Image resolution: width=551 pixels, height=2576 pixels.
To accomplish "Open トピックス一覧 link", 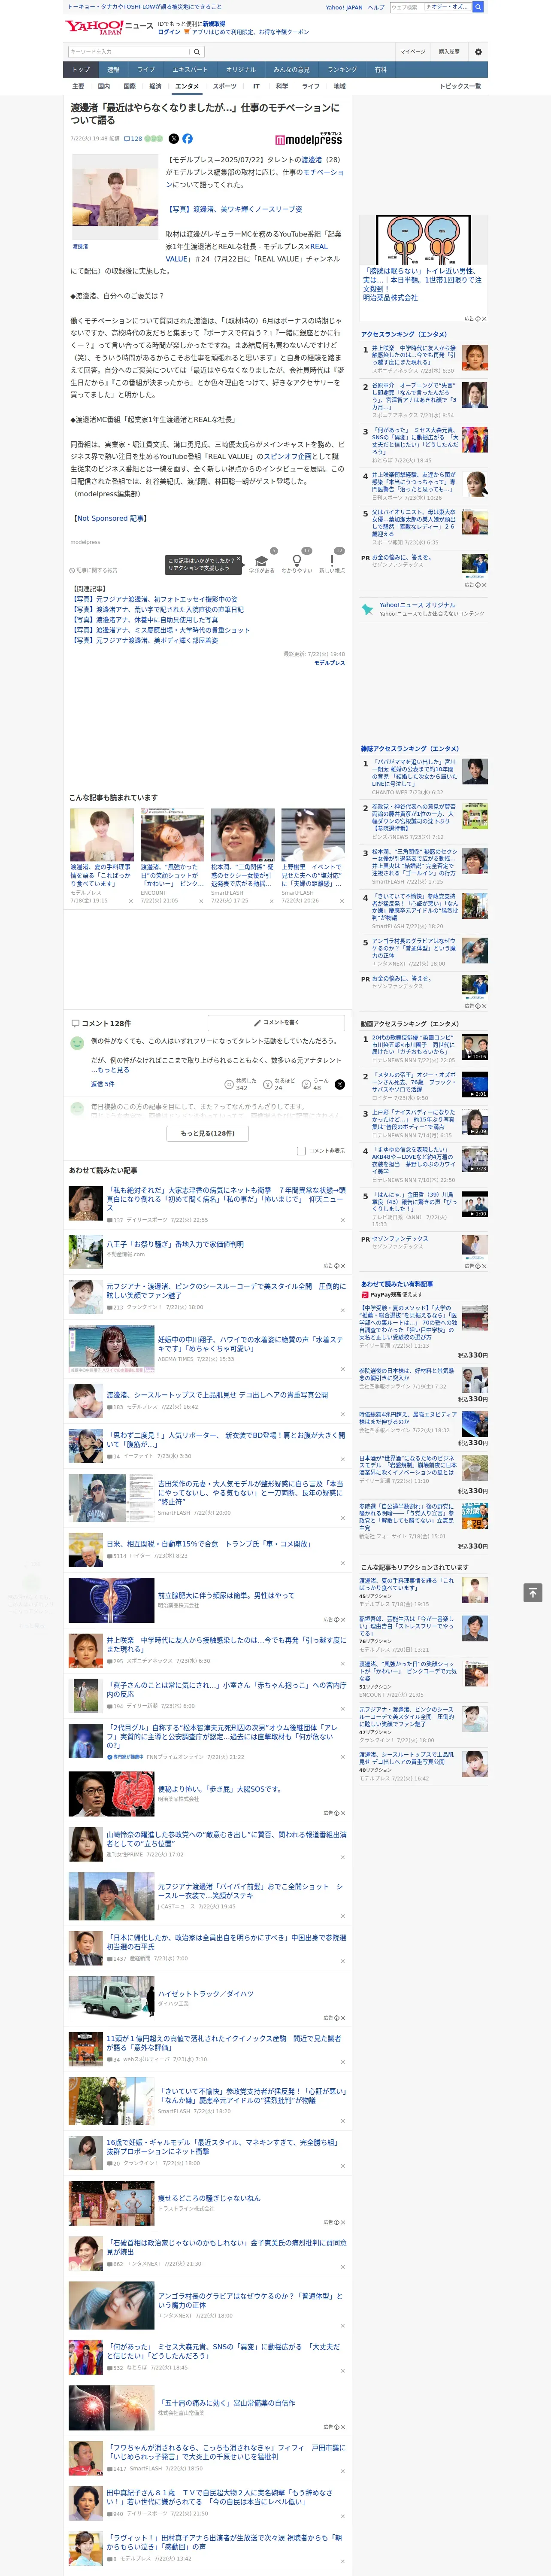I will coord(460,87).
